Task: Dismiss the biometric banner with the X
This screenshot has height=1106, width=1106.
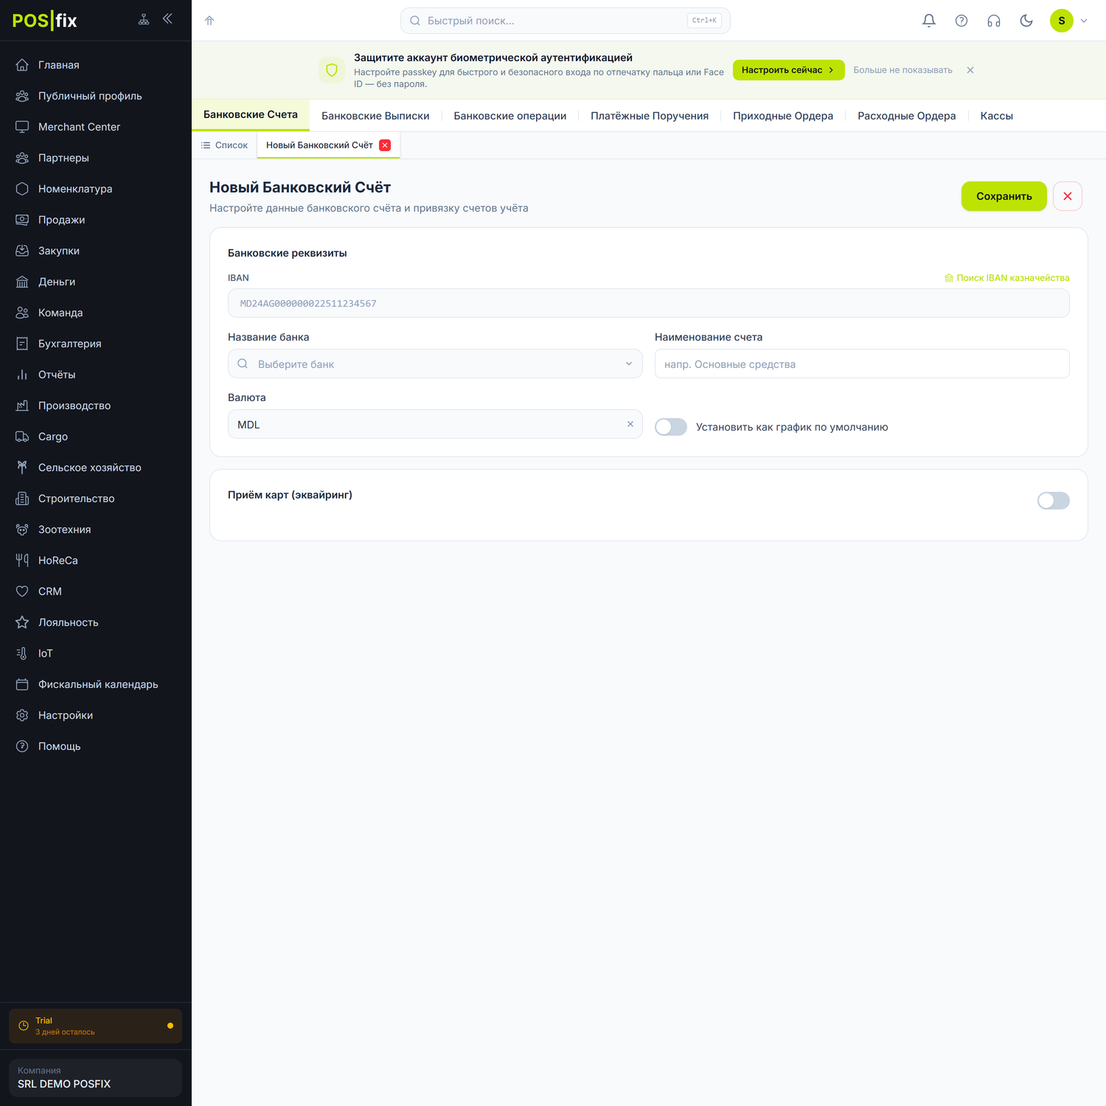Action: coord(970,70)
